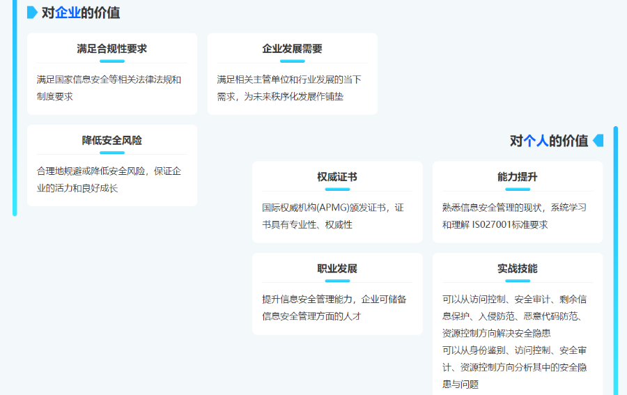Image resolution: width=627 pixels, height=395 pixels.
Task: Click the blue underline under 权威证书
Action: point(337,189)
